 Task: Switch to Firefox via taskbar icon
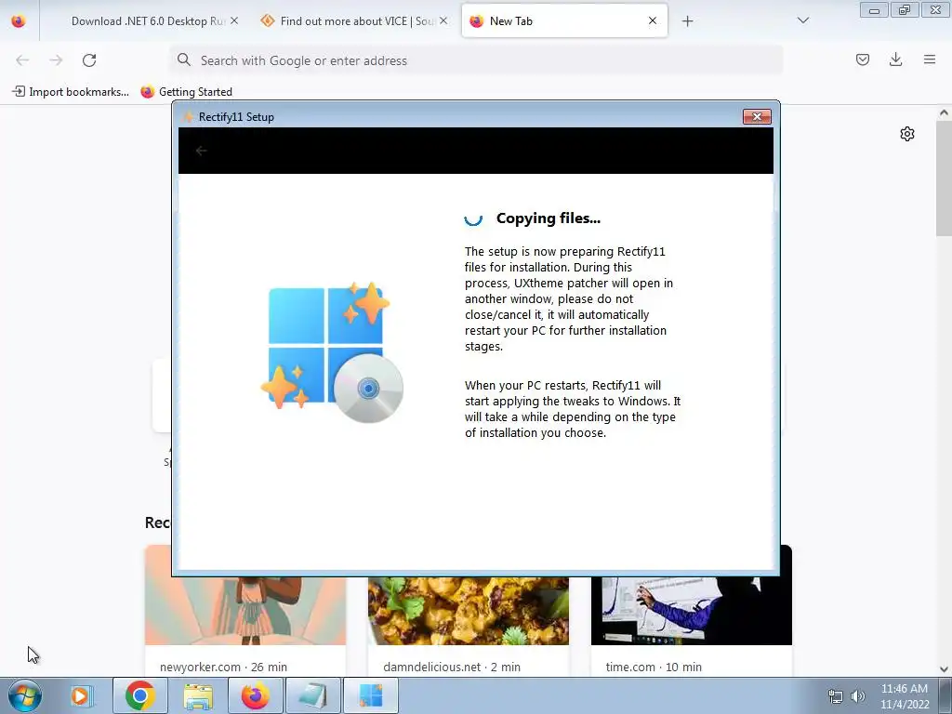256,695
